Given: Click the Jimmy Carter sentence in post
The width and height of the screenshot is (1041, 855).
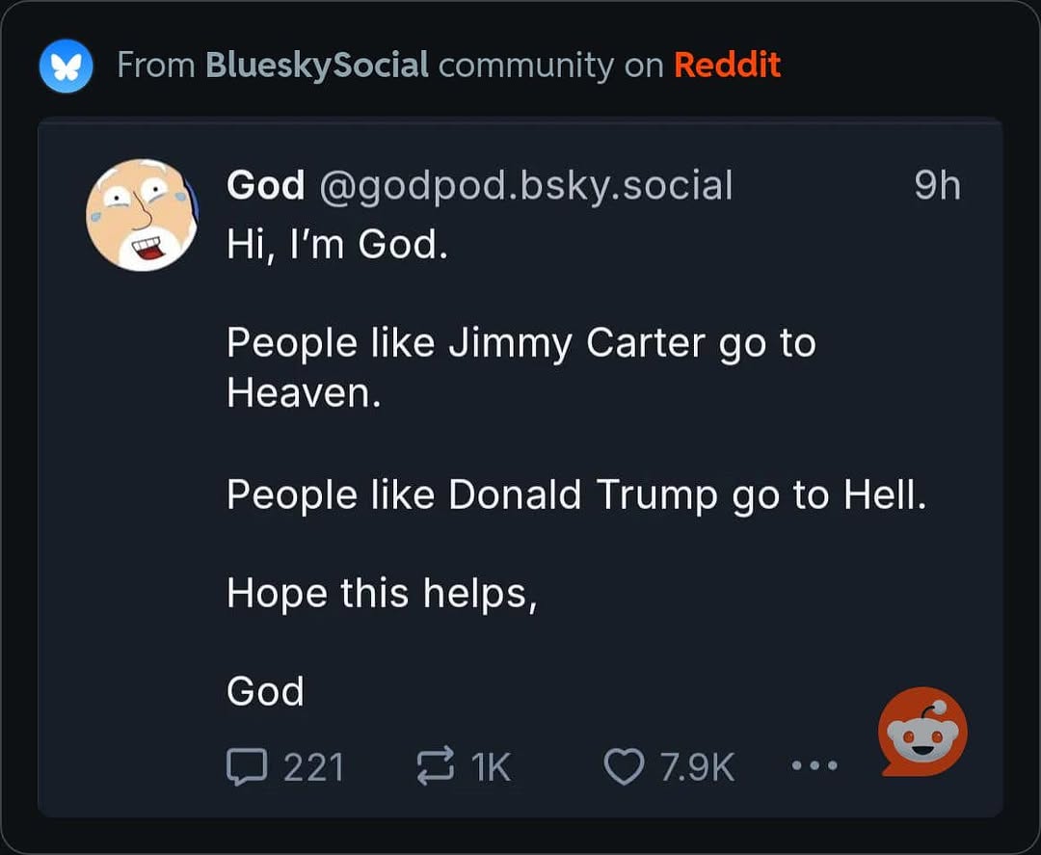Looking at the screenshot, I should 521,368.
